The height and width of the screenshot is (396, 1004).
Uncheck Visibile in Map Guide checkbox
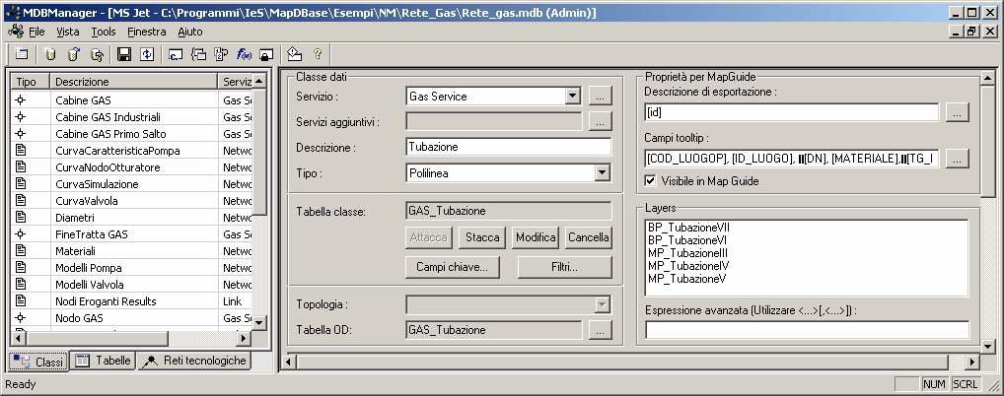[x=650, y=180]
